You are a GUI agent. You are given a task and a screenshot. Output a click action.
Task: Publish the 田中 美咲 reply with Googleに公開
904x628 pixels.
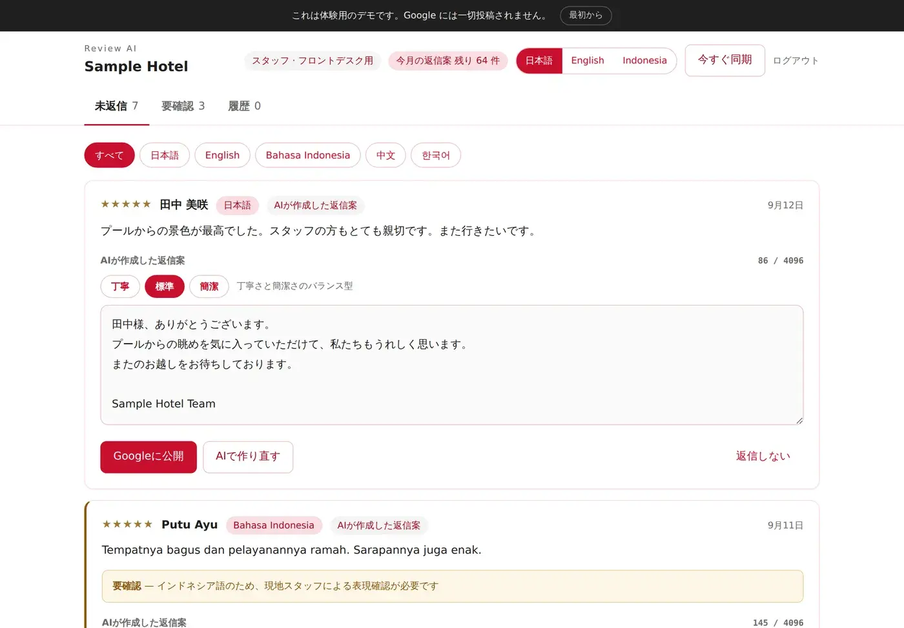(x=149, y=457)
